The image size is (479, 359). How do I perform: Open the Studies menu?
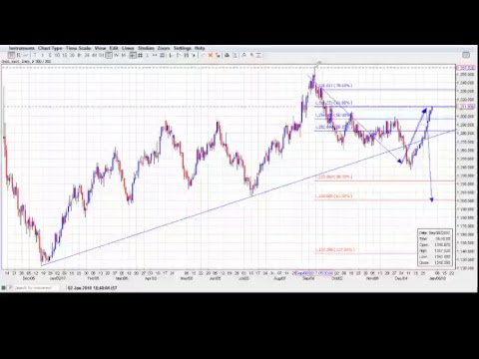tap(146, 48)
